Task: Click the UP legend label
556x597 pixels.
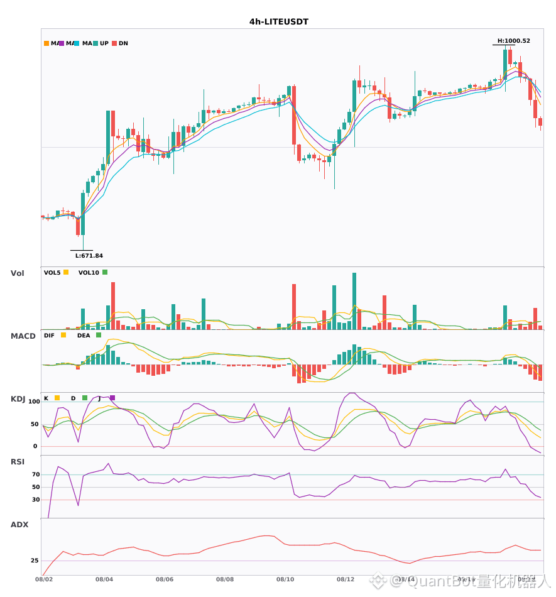Action: [x=104, y=43]
